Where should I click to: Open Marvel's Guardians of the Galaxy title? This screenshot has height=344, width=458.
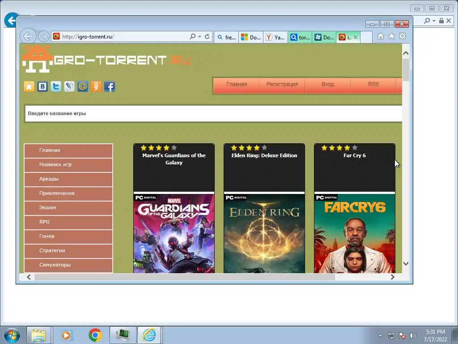point(174,159)
